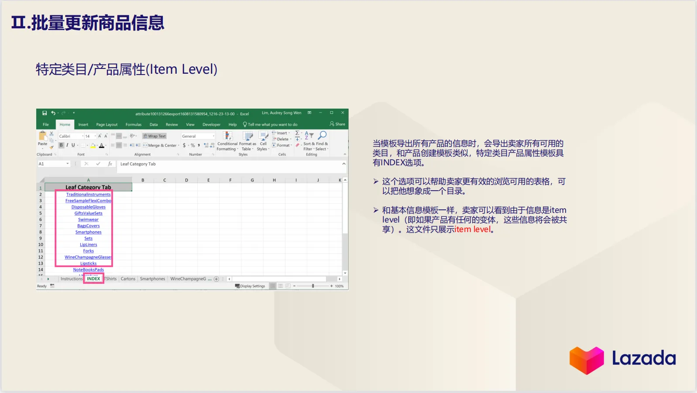697x393 pixels.
Task: Decrease font size with the smaller A icon
Action: pyautogui.click(x=106, y=136)
